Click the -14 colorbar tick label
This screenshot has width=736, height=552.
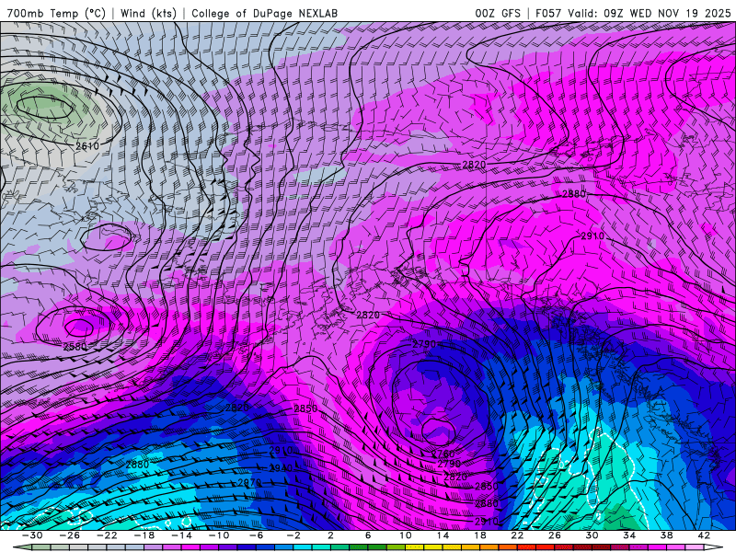click(181, 535)
